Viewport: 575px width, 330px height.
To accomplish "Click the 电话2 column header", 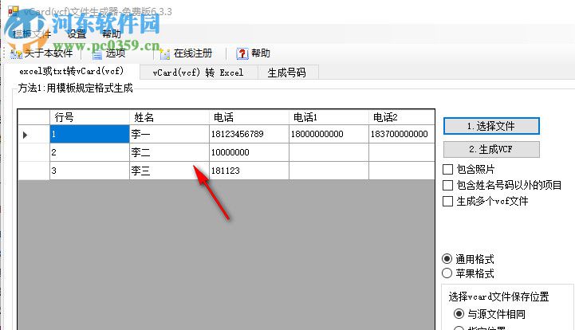I will [402, 117].
